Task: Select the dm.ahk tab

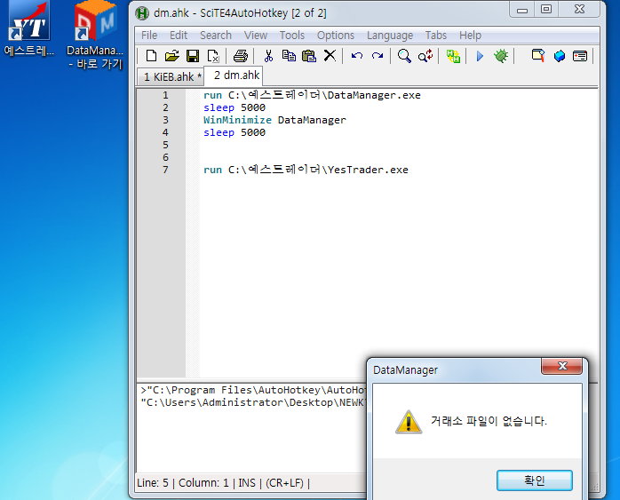Action: pyautogui.click(x=236, y=76)
